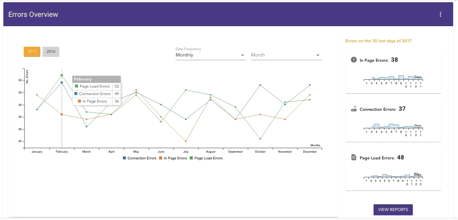Open the three-dot overflow menu in the header

(440, 14)
